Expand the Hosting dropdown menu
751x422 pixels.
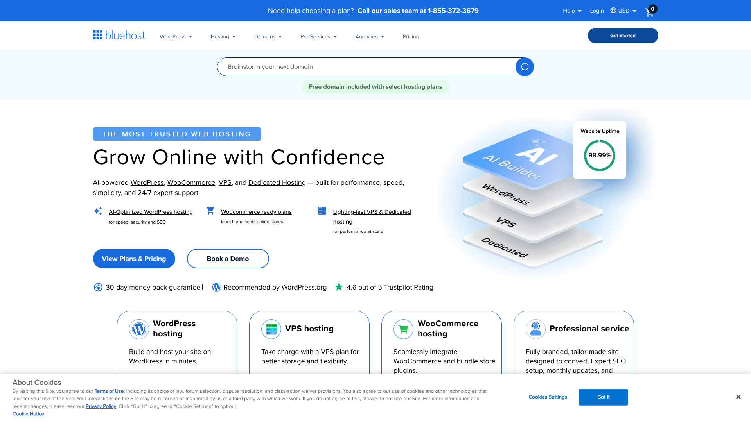click(x=223, y=36)
